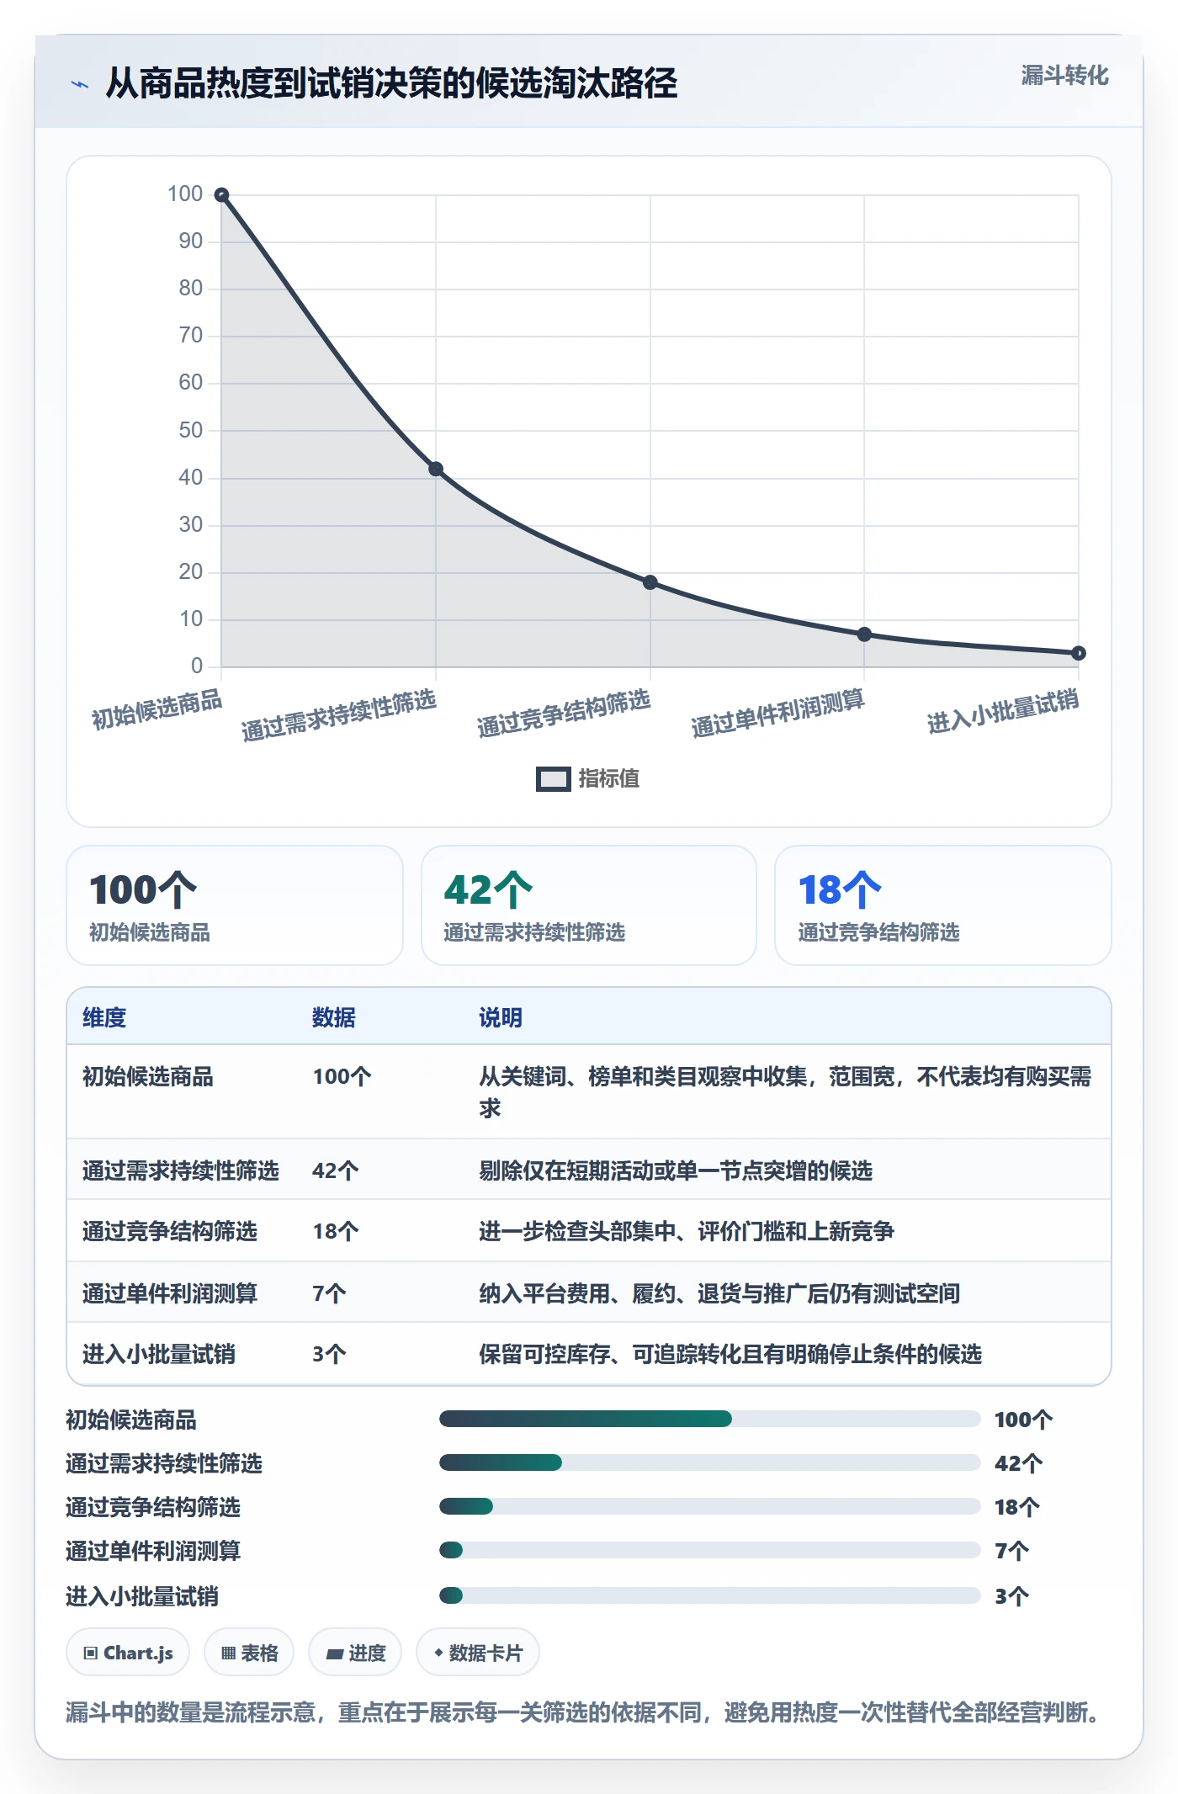This screenshot has height=1794, width=1178.
Task: Click the y-axis label 50
Action: point(190,431)
